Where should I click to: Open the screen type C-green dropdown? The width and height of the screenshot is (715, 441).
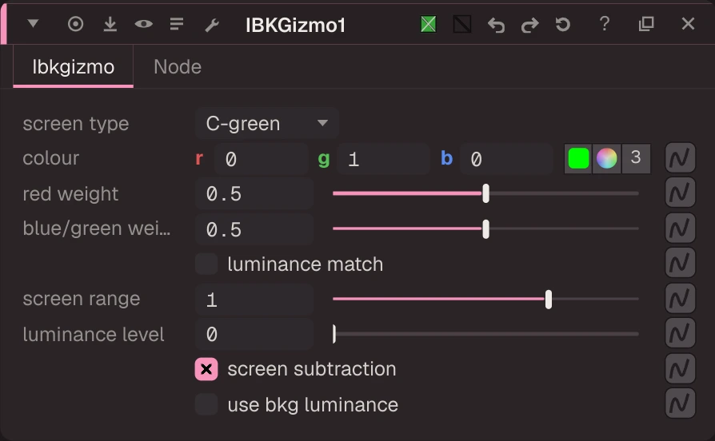[x=267, y=124]
